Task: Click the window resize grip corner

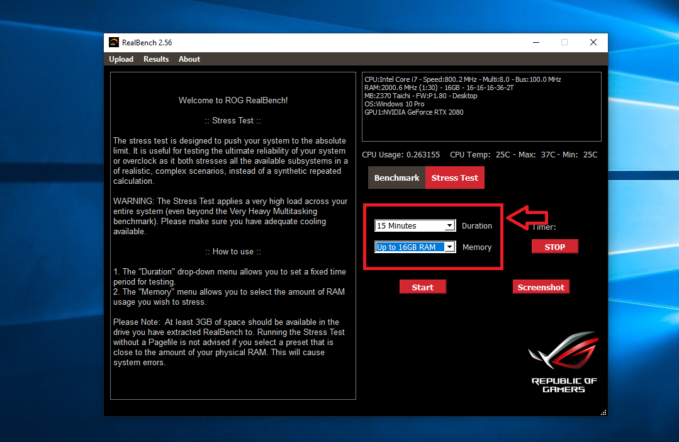Action: coord(603,412)
